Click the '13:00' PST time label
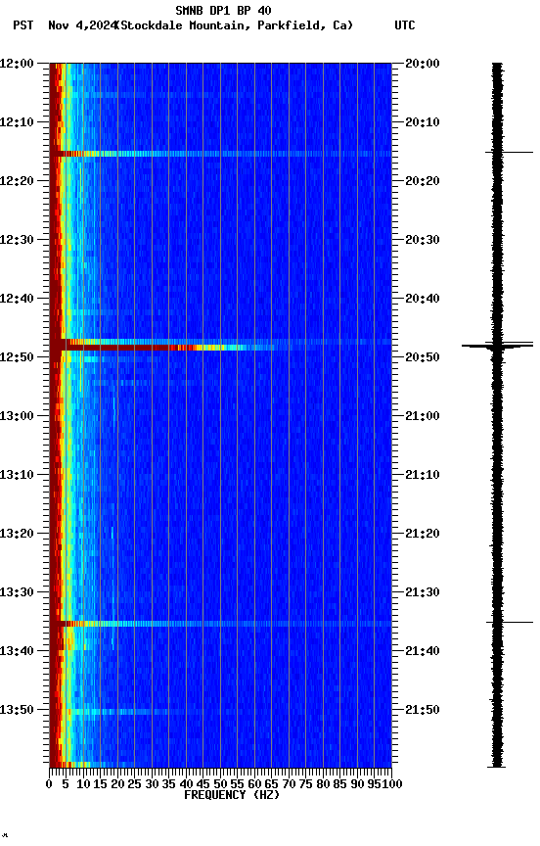 tap(17, 416)
